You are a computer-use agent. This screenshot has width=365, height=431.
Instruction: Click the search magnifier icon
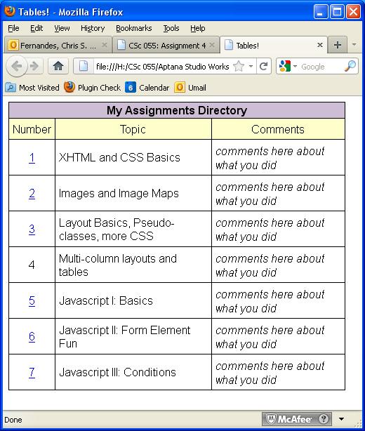click(x=350, y=66)
